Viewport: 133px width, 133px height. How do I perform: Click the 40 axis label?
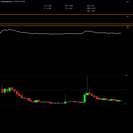click(x=128, y=2)
